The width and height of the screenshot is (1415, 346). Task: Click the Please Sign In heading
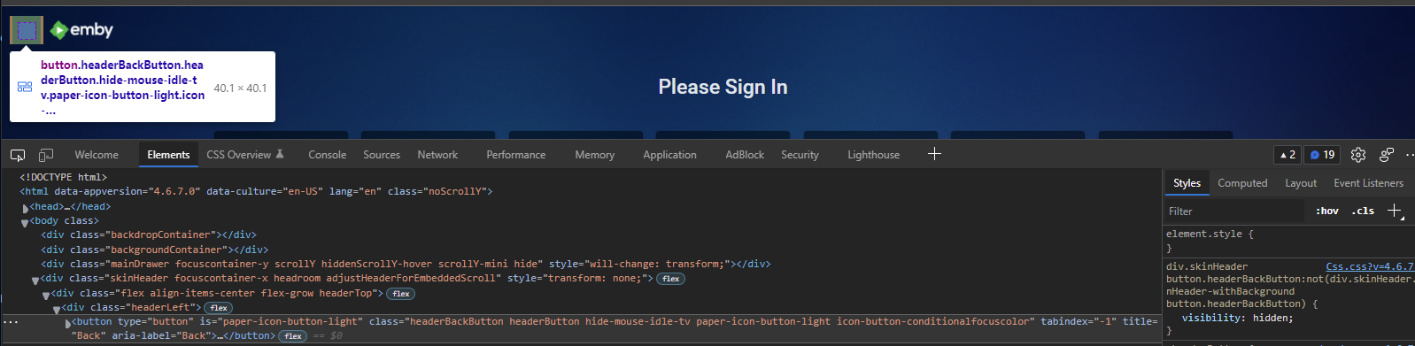pyautogui.click(x=723, y=87)
